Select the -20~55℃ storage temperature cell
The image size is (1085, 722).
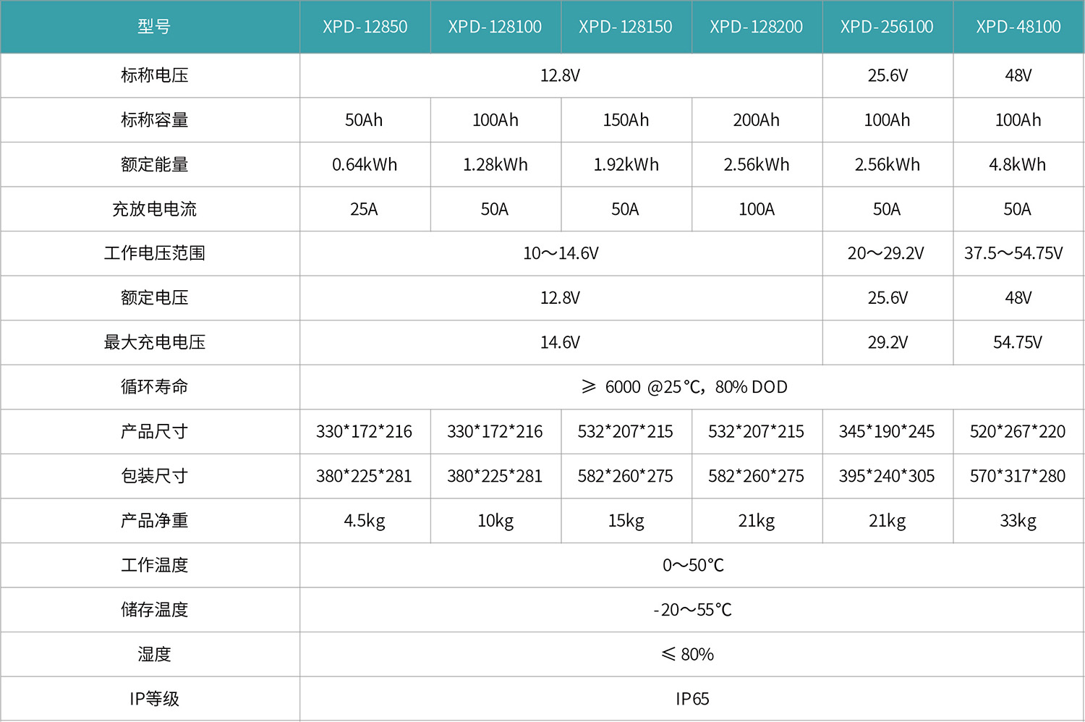(692, 610)
